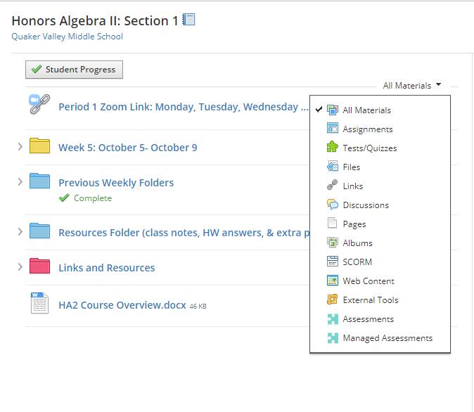Open the Quaker Valley Middle School link
This screenshot has width=474, height=412.
click(67, 37)
